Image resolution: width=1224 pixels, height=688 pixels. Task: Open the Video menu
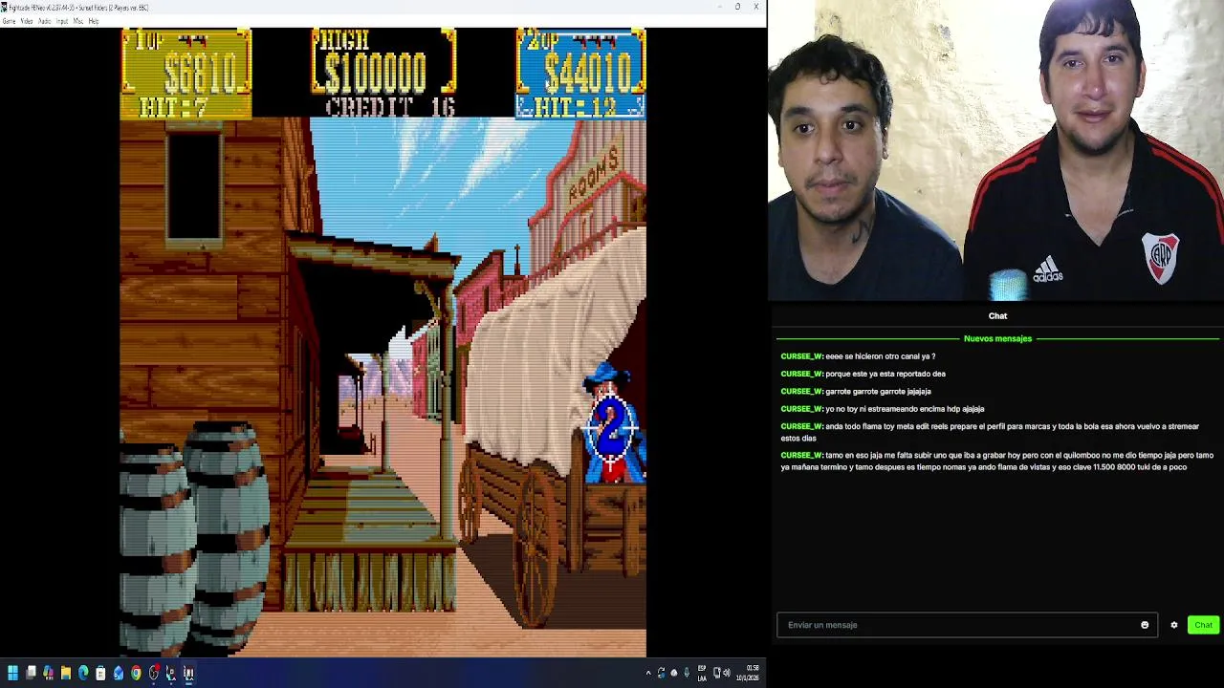27,21
